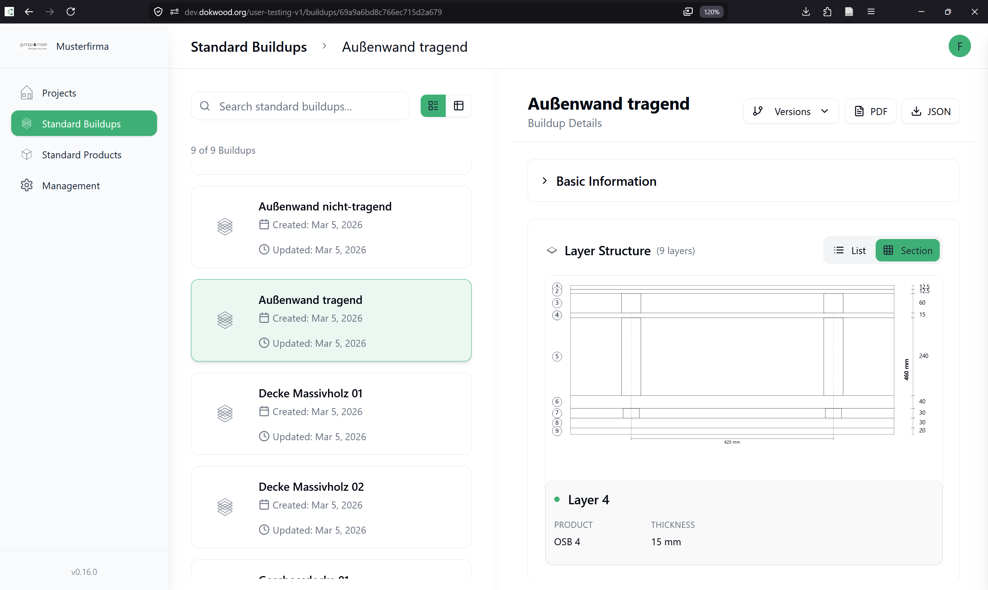Click the Search standard buildups field
This screenshot has width=988, height=590.
tap(306, 106)
